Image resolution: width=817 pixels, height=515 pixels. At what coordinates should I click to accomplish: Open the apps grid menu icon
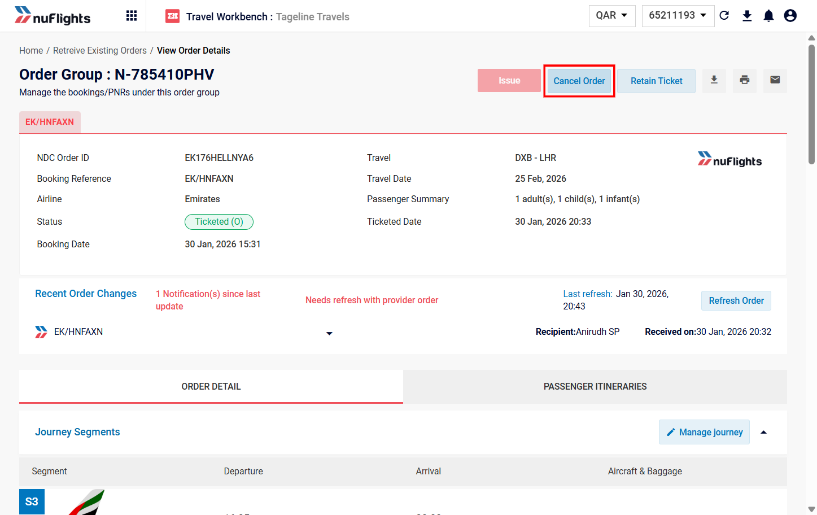132,16
